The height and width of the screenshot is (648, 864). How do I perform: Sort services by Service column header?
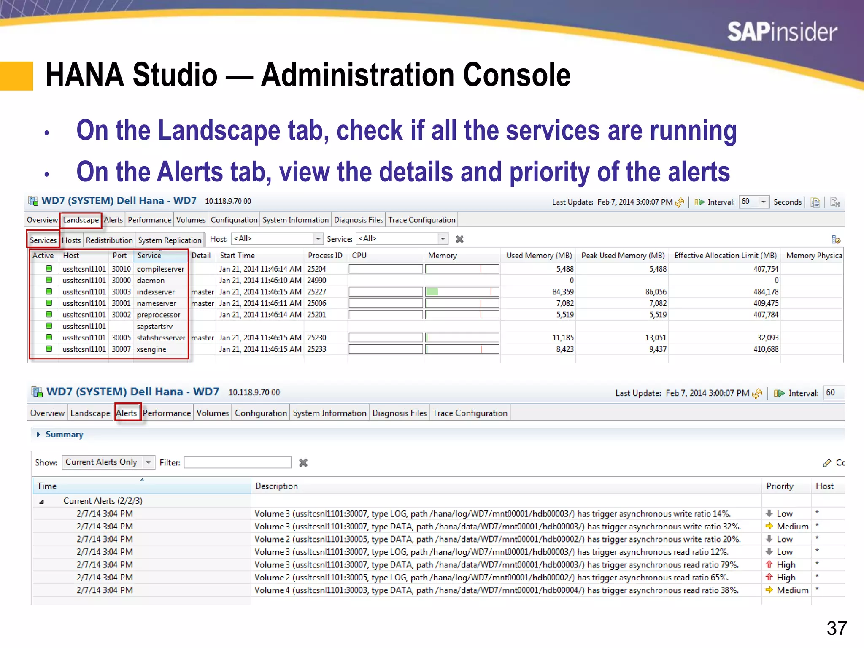point(161,255)
